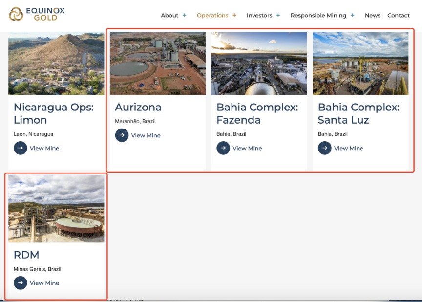The image size is (422, 302).
Task: Expand Responsible Mining plus icon
Action: click(x=353, y=15)
